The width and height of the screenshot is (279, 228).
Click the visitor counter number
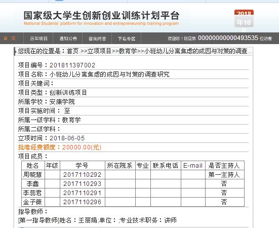pyautogui.click(x=228, y=38)
